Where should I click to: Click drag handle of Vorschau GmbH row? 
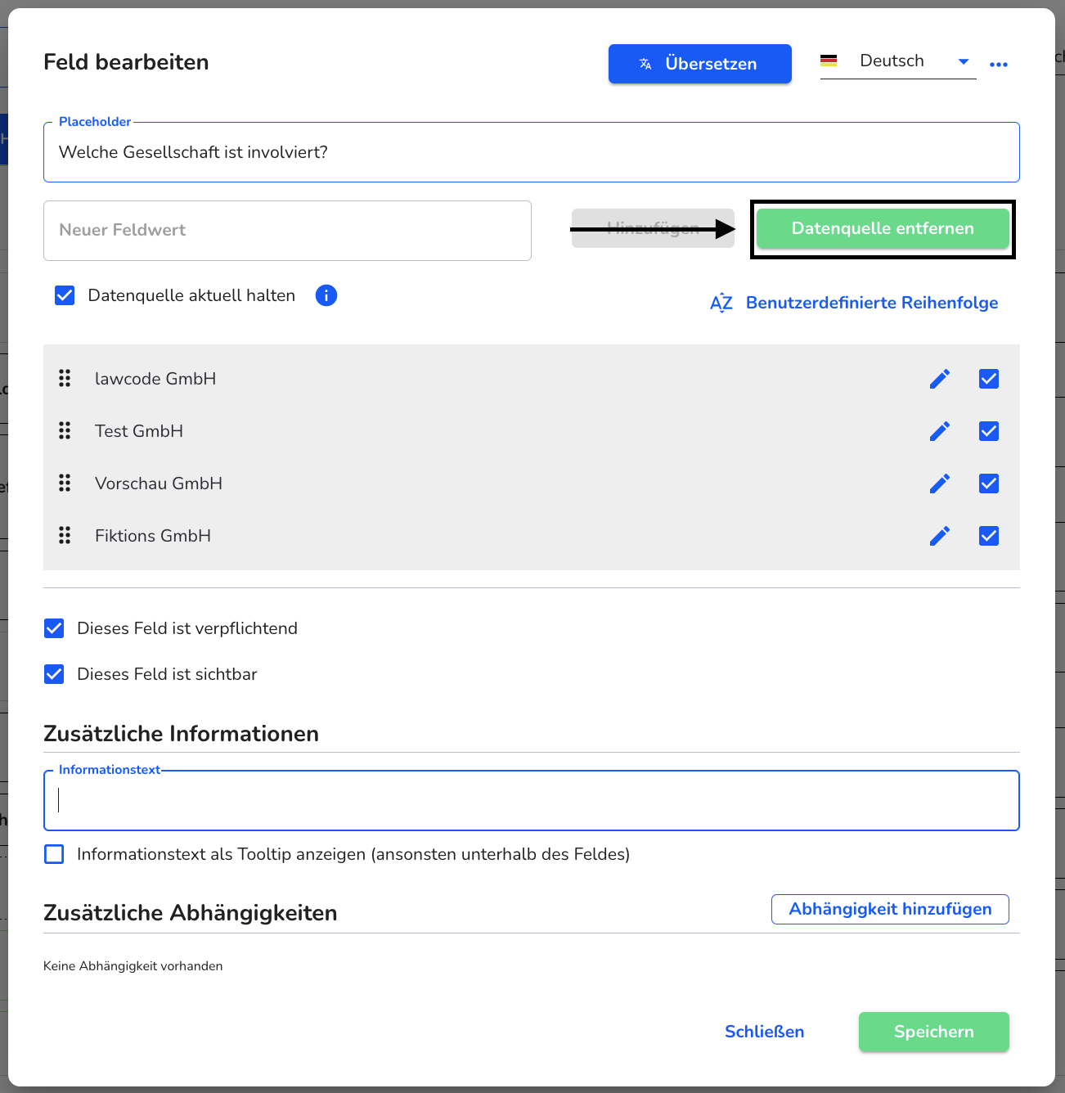pos(65,483)
